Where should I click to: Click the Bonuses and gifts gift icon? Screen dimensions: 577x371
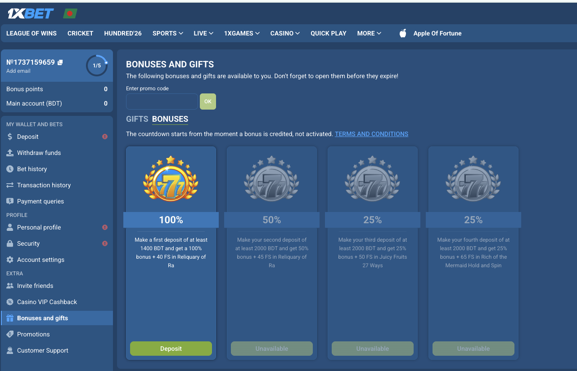tap(10, 318)
